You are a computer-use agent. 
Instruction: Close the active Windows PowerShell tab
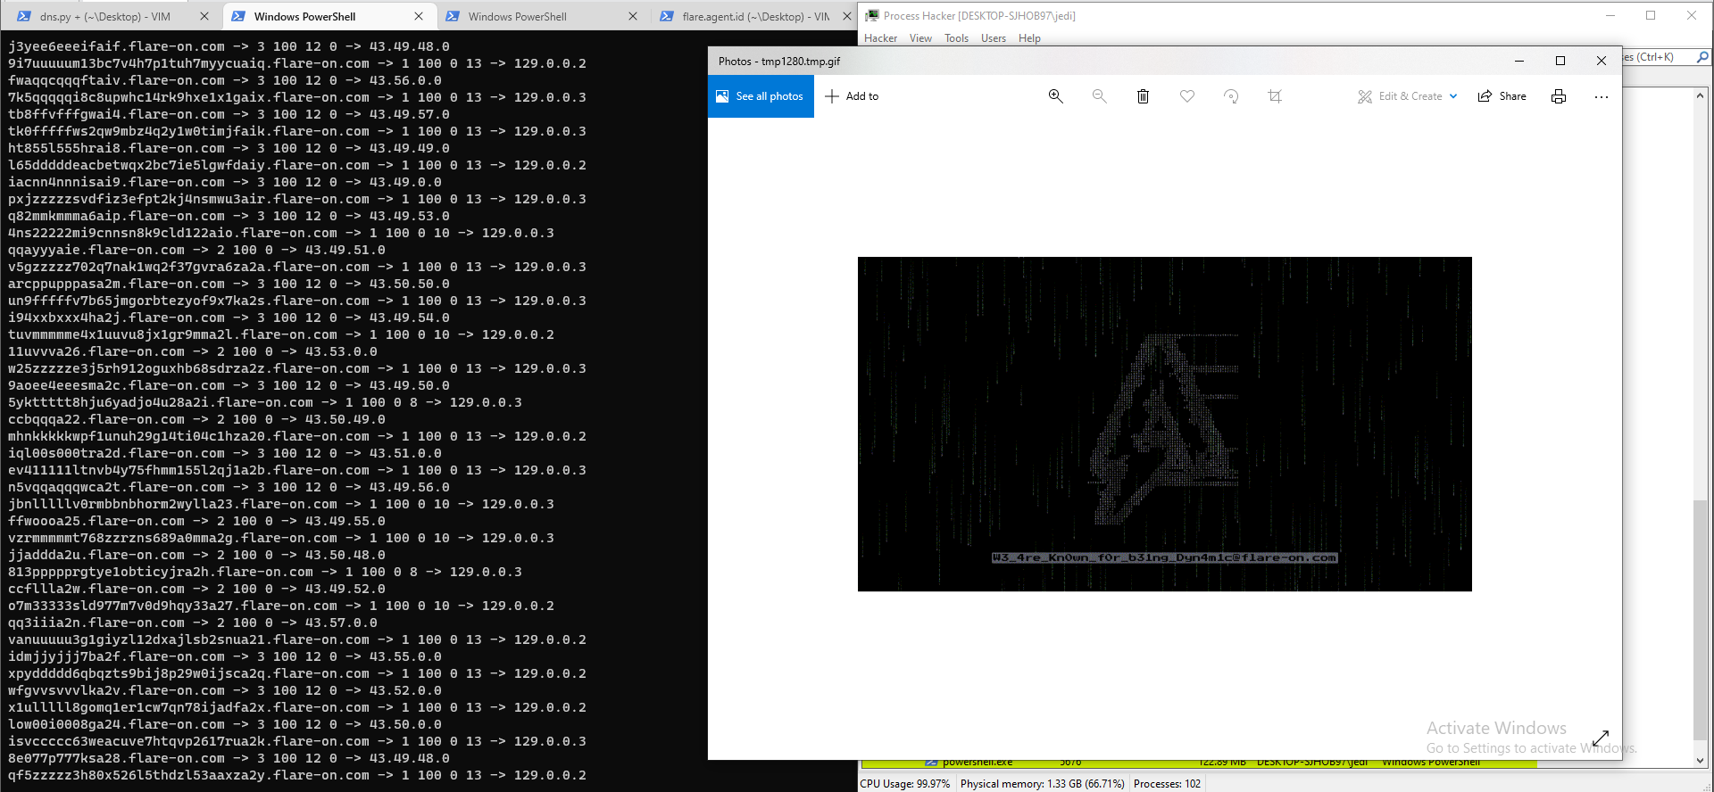(x=419, y=16)
